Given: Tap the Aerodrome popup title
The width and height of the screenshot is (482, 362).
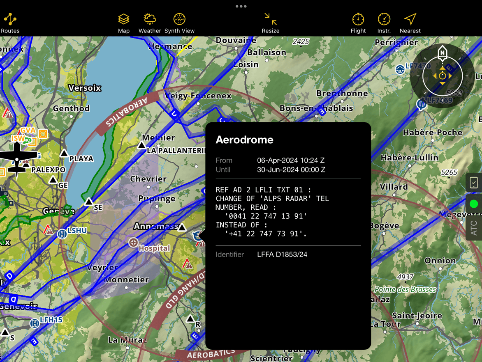Looking at the screenshot, I should [244, 140].
